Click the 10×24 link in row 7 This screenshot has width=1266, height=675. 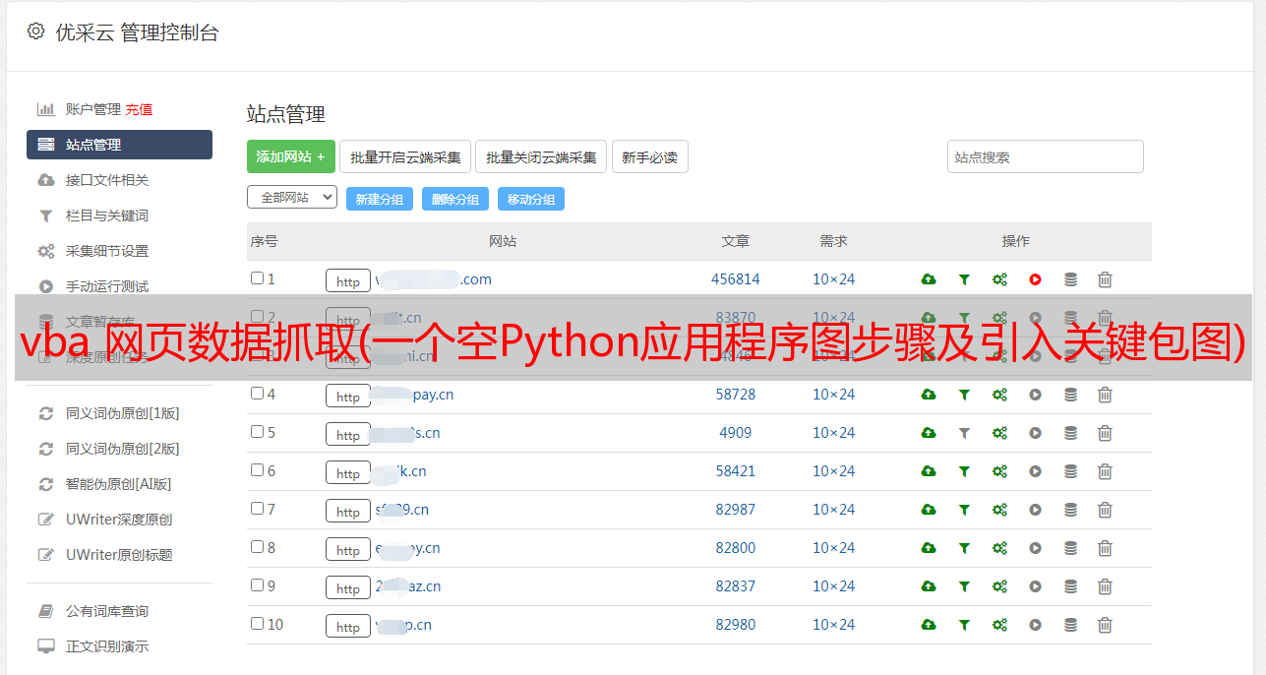click(x=833, y=510)
